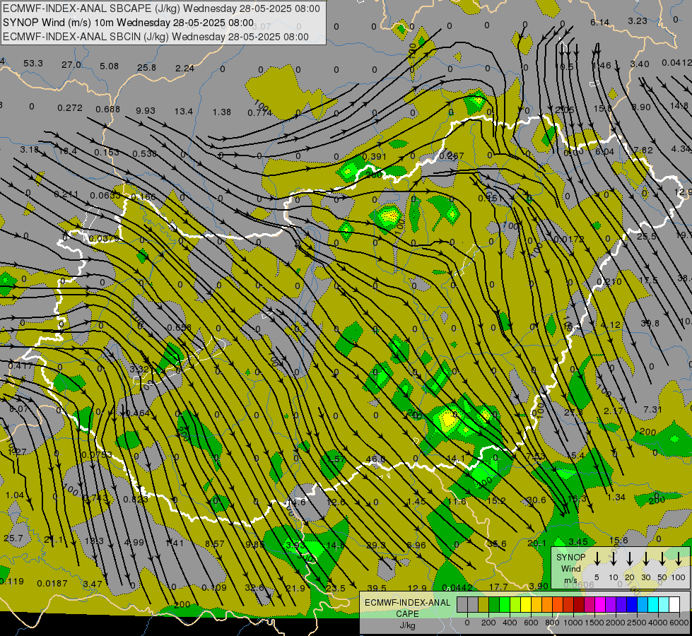
Task: Click the 20 m/s wind arrow in legend
Action: pos(630,558)
